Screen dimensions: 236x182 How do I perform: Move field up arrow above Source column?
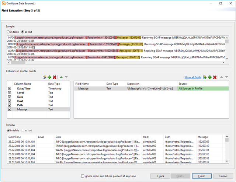[221, 77]
